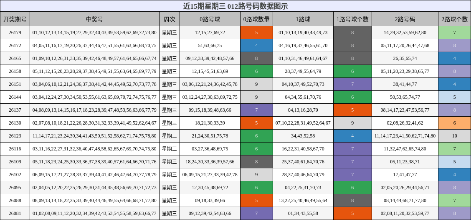
Task: Click the light green 2路球个数 cell in row 26116
Action: coord(454,149)
